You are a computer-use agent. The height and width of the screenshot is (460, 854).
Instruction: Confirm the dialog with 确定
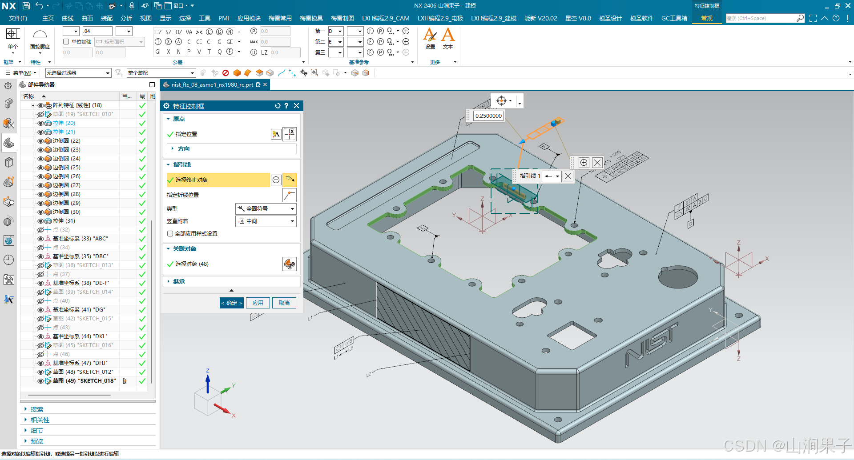tap(232, 303)
